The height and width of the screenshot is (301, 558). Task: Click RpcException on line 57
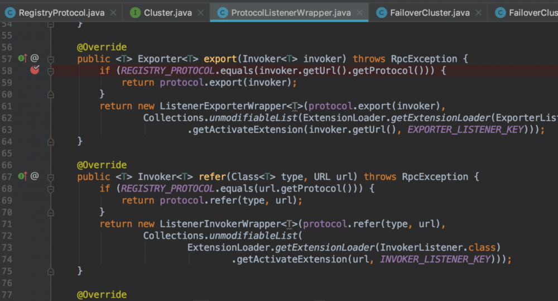(x=424, y=59)
